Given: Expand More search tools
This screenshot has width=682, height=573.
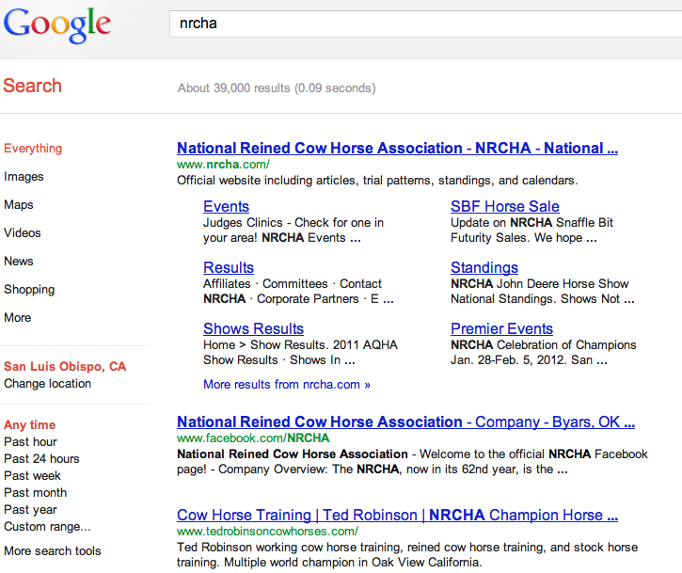Looking at the screenshot, I should point(53,551).
